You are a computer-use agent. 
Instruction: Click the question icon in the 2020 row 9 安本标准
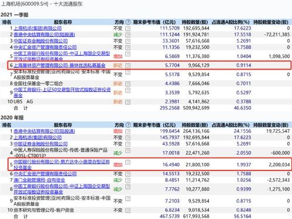(128, 199)
